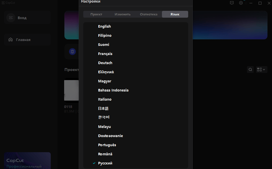Choose English from the language list
This screenshot has width=272, height=169.
point(104,27)
